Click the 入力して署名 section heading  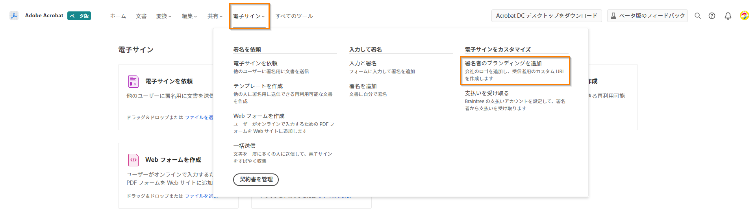(x=365, y=50)
